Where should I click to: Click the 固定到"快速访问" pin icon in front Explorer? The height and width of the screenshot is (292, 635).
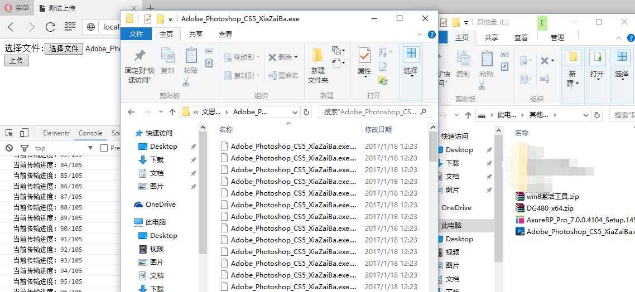139,55
